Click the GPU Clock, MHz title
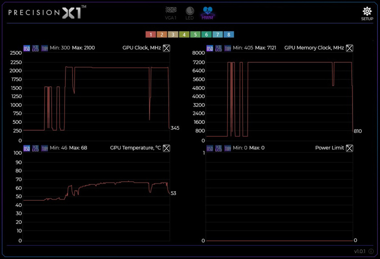The image size is (380, 259). [x=142, y=48]
